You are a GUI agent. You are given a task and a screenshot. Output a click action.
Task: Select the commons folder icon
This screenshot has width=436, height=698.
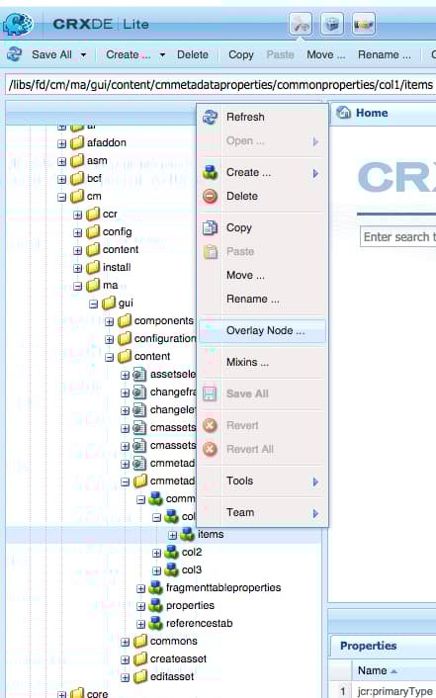pos(140,641)
